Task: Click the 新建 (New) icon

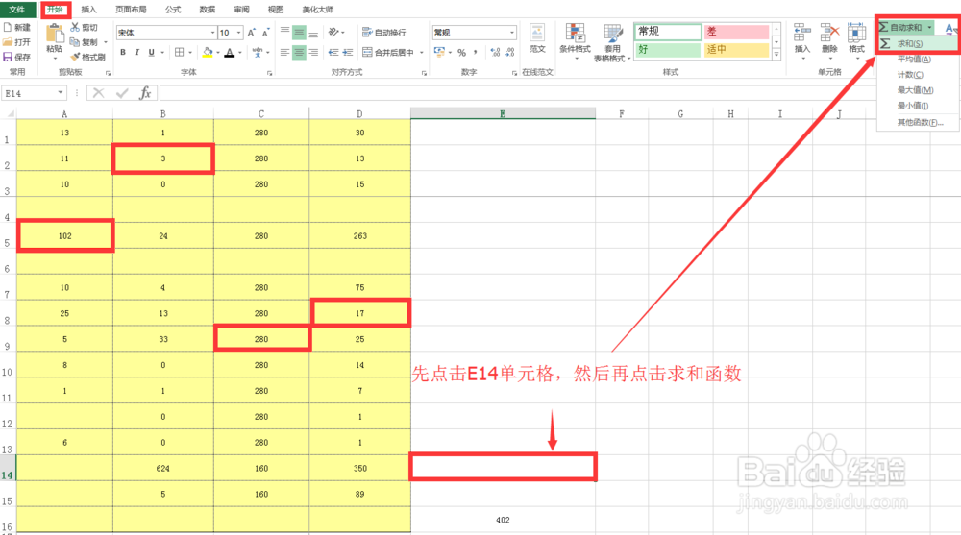Action: 8,28
